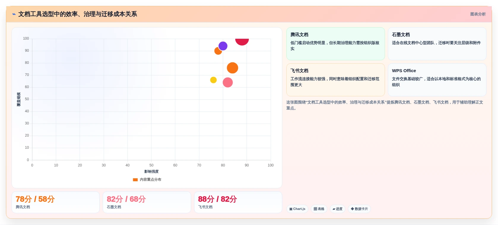Click the summary paragraph starting with 这张图围绕
This screenshot has width=498, height=225.
point(385,105)
